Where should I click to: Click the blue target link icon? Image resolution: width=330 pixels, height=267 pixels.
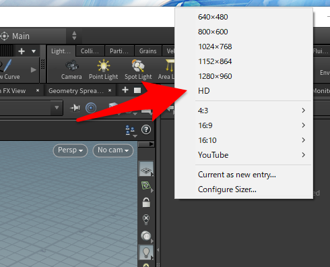click(91, 108)
